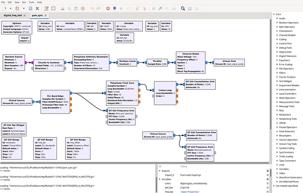Switch to the digital_freq_lock tab
The image size is (303, 193).
pyautogui.click(x=13, y=15)
